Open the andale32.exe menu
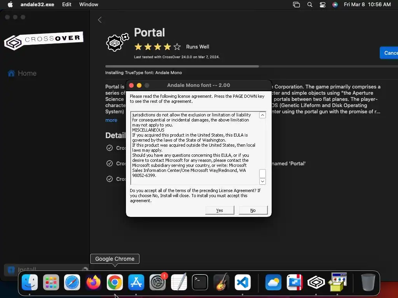This screenshot has height=298, width=398. (37, 4)
